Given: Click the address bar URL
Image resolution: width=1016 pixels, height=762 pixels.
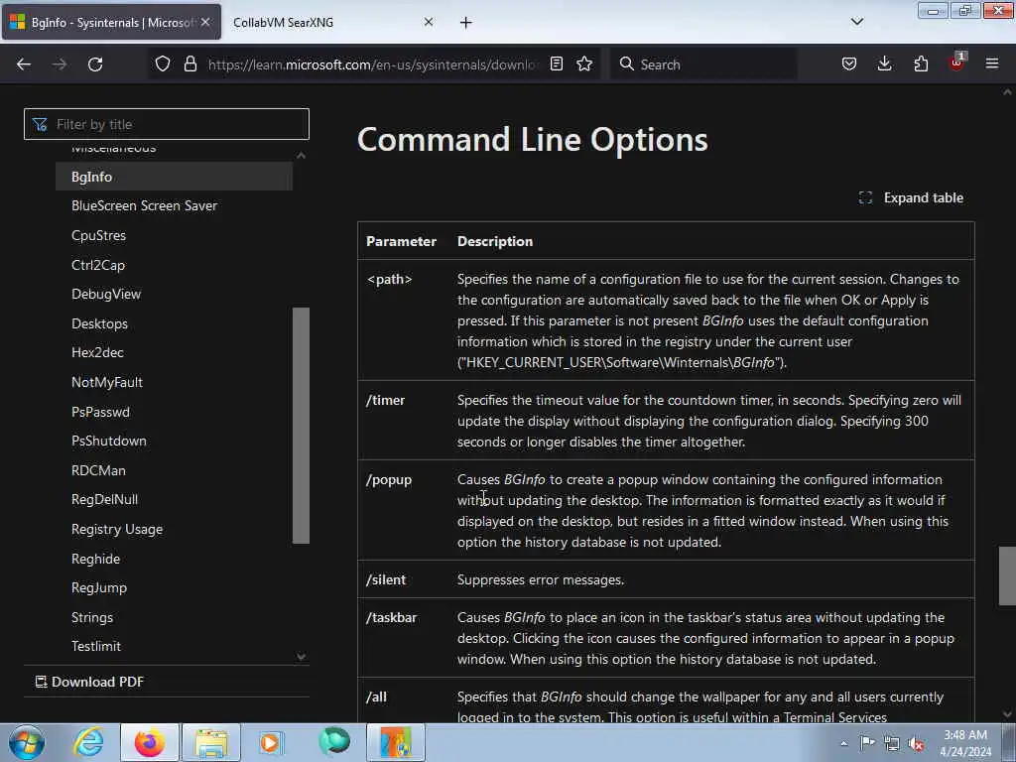Looking at the screenshot, I should 372,64.
